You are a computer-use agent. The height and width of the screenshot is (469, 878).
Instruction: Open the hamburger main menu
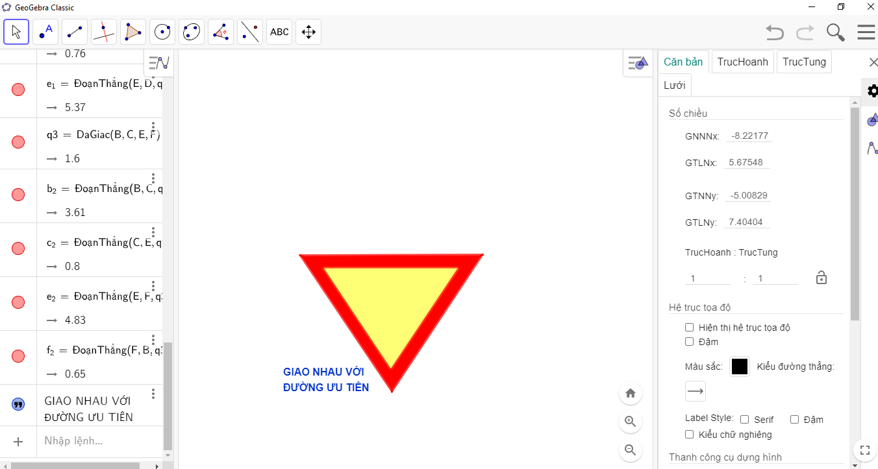(x=866, y=32)
